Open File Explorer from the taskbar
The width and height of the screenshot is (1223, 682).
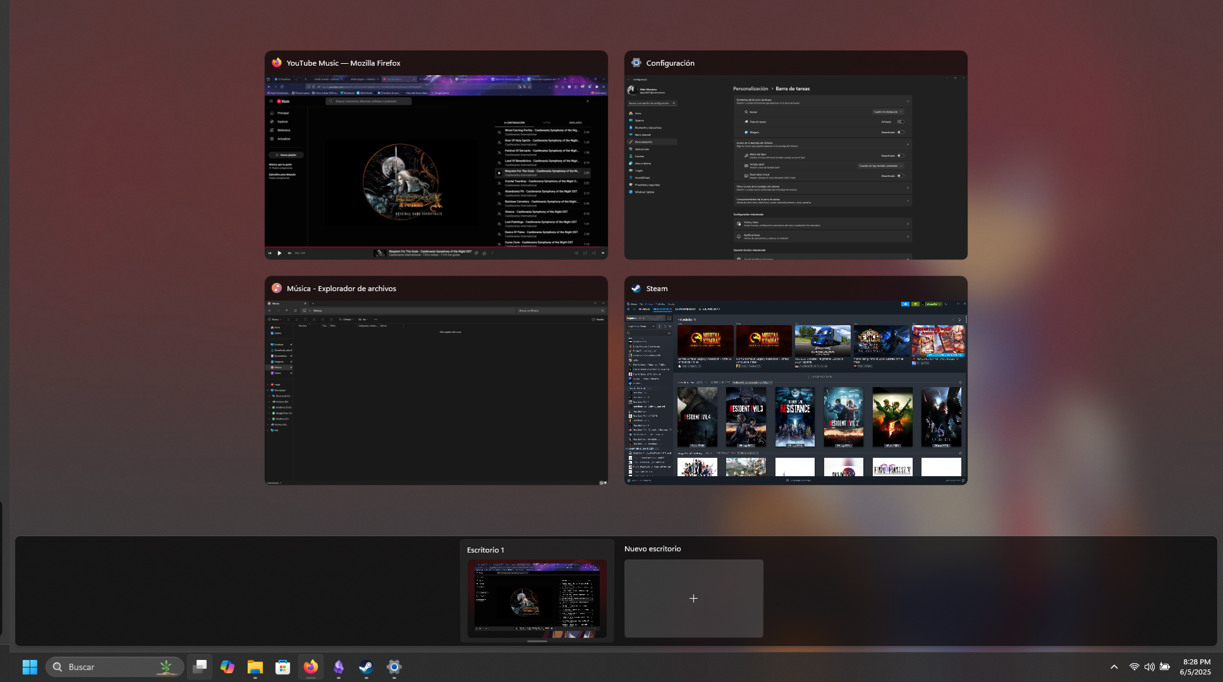point(255,667)
